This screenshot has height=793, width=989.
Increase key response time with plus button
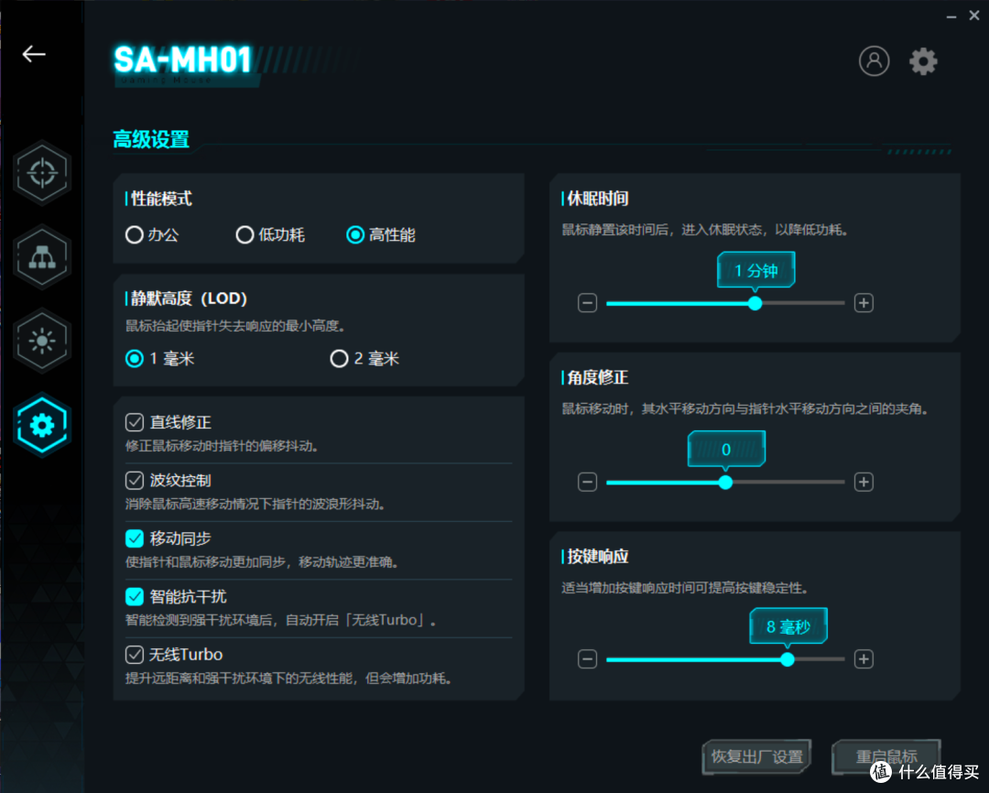pyautogui.click(x=864, y=659)
